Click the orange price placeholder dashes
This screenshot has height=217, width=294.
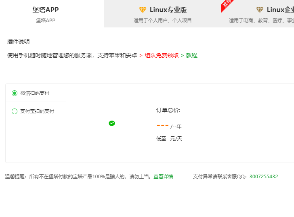[x=163, y=125]
